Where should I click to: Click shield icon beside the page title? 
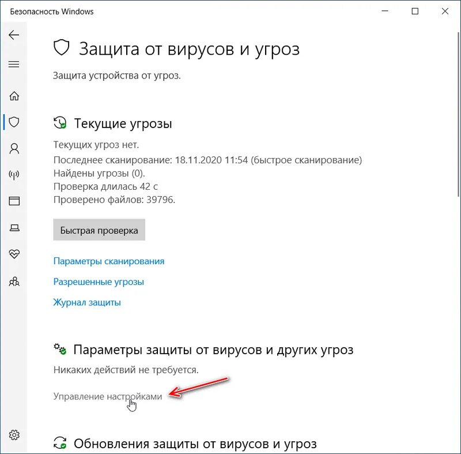pos(62,48)
